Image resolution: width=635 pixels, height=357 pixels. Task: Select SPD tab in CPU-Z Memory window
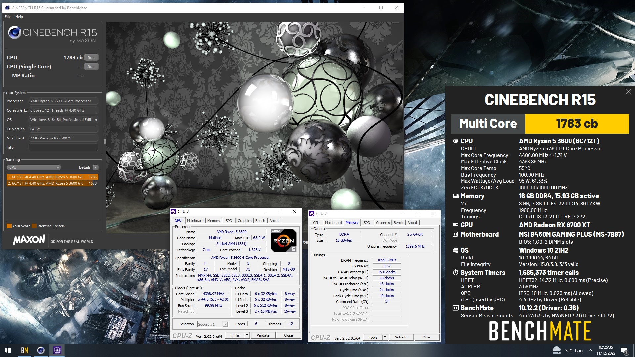pyautogui.click(x=367, y=223)
